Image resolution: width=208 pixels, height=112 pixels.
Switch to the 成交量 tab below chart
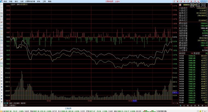pyautogui.click(x=6, y=103)
